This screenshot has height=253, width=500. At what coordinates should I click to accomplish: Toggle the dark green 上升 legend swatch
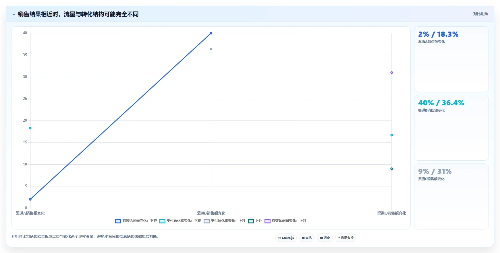[x=251, y=221]
